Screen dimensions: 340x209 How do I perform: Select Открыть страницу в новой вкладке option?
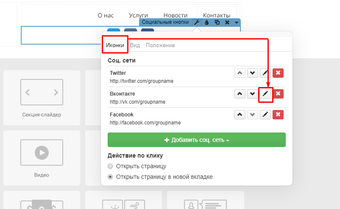pos(111,177)
